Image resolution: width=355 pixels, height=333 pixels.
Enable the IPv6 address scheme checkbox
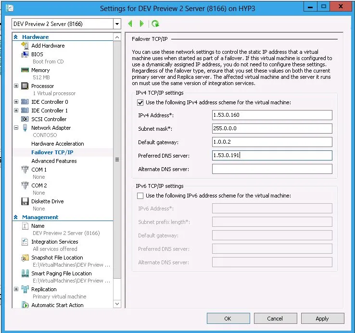140,196
